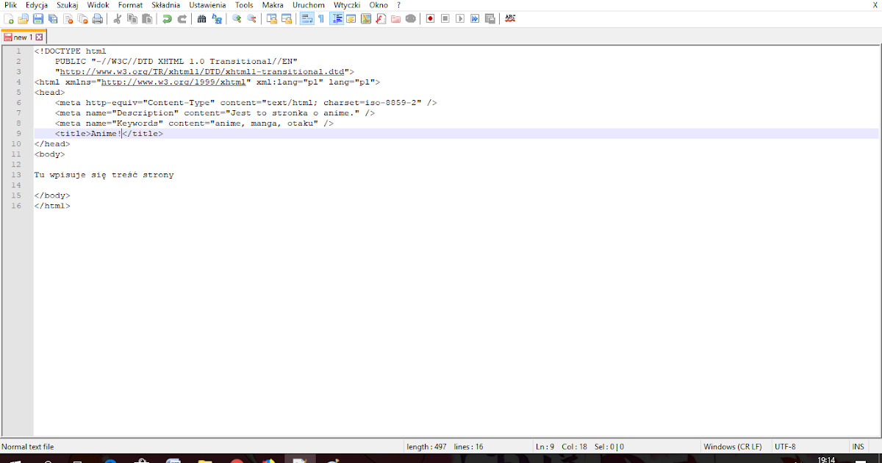This screenshot has width=882, height=463.
Task: Print the document with the printer icon
Action: [98, 18]
